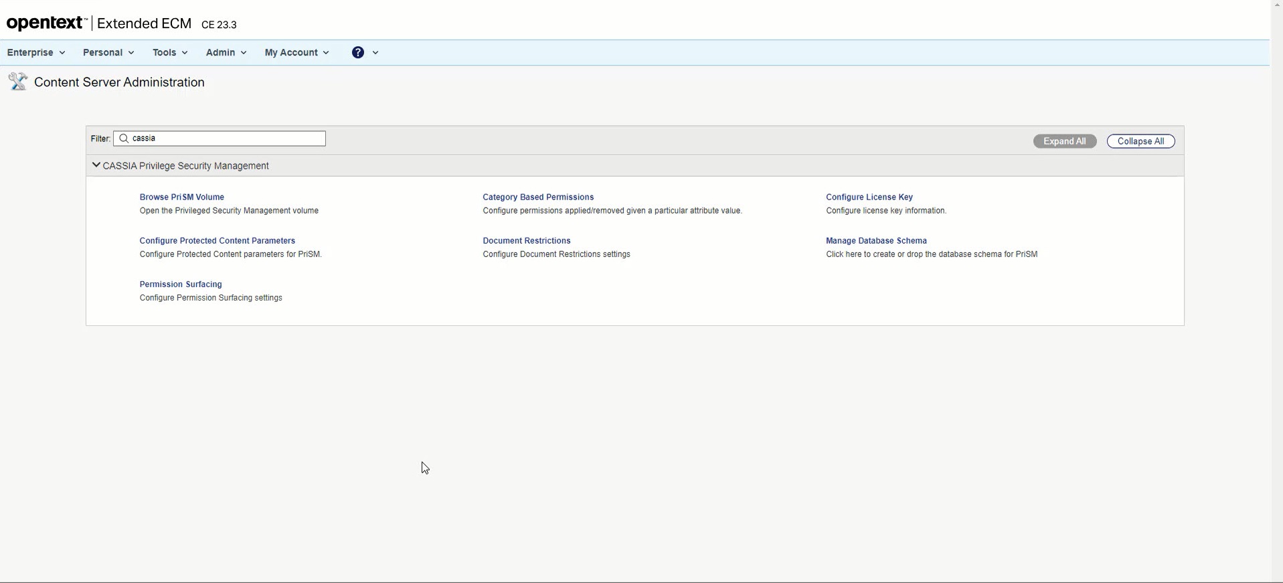Screen dimensions: 1283x583
Task: Click the arrow next to help icon
Action: tap(375, 52)
